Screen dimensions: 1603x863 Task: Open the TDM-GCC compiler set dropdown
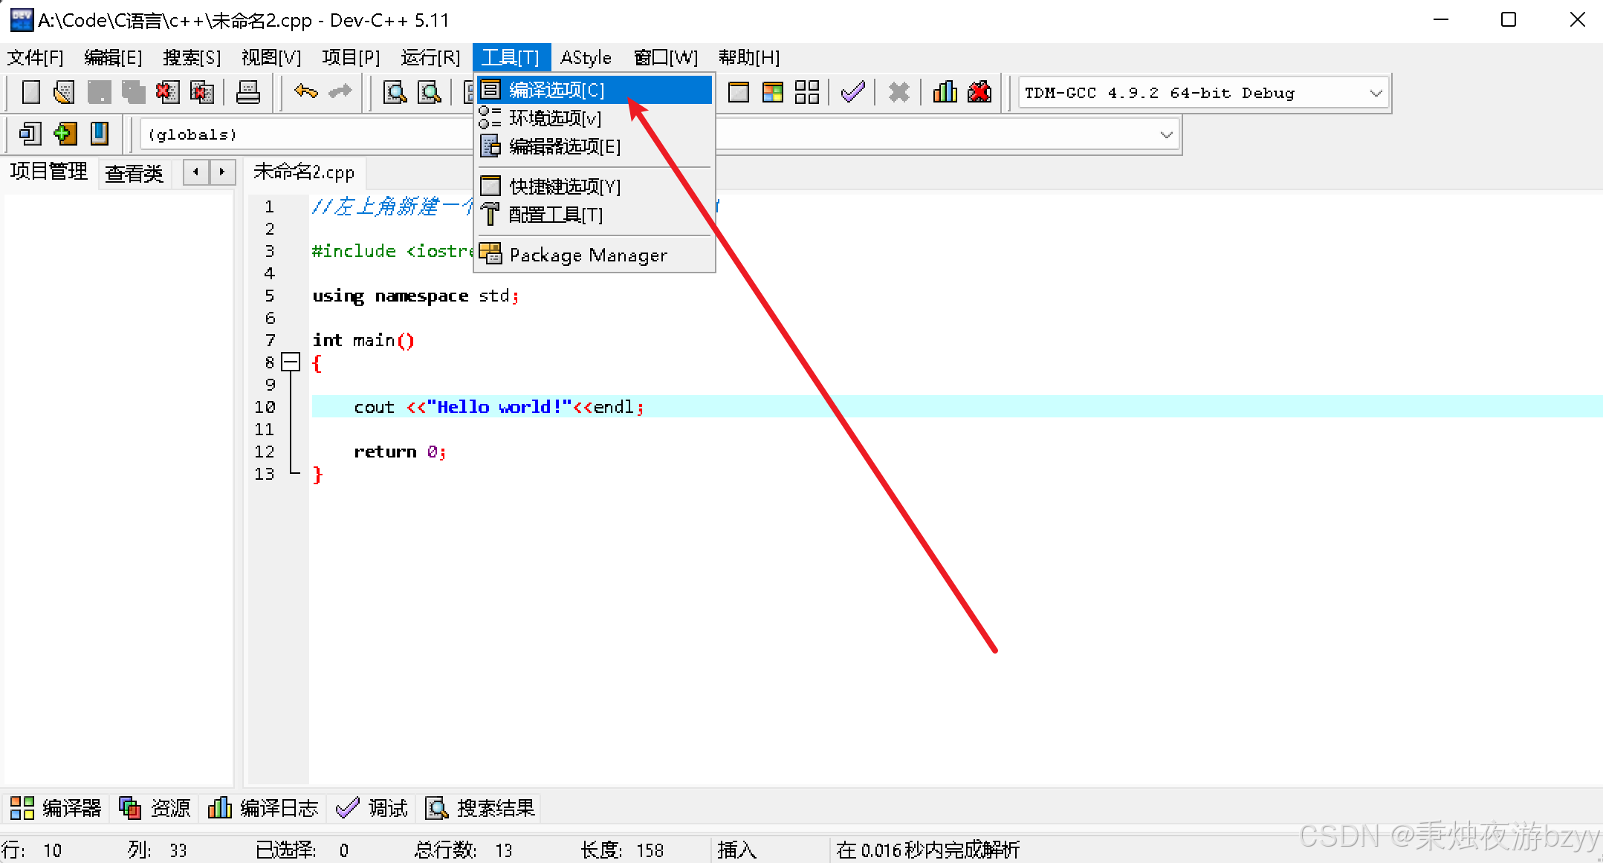click(1376, 94)
